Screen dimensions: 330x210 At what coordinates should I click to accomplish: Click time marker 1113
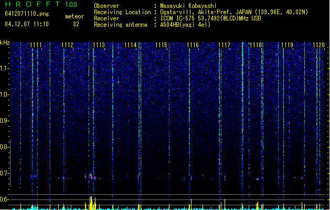[x=99, y=45]
